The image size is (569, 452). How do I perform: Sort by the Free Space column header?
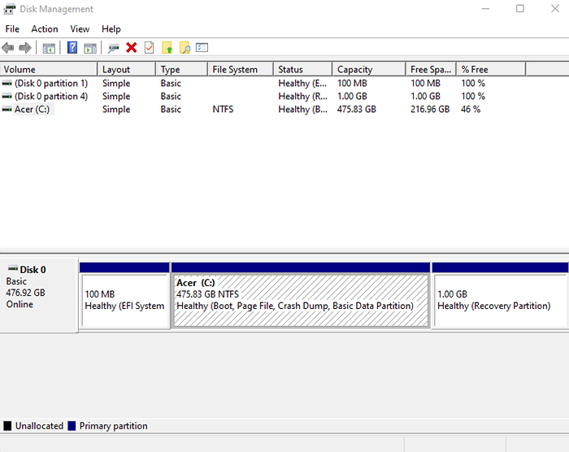(x=431, y=69)
